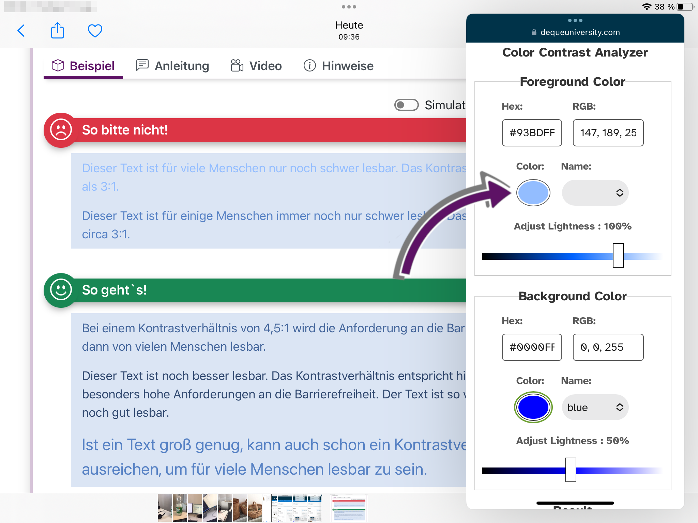The height and width of the screenshot is (523, 698).
Task: Tap the dequeuniversity.com address text
Action: (580, 32)
